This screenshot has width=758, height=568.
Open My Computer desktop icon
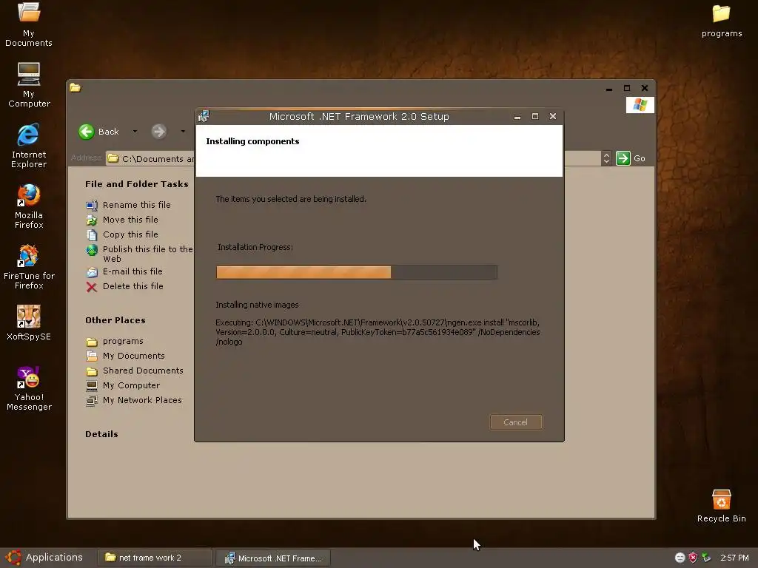(x=29, y=85)
